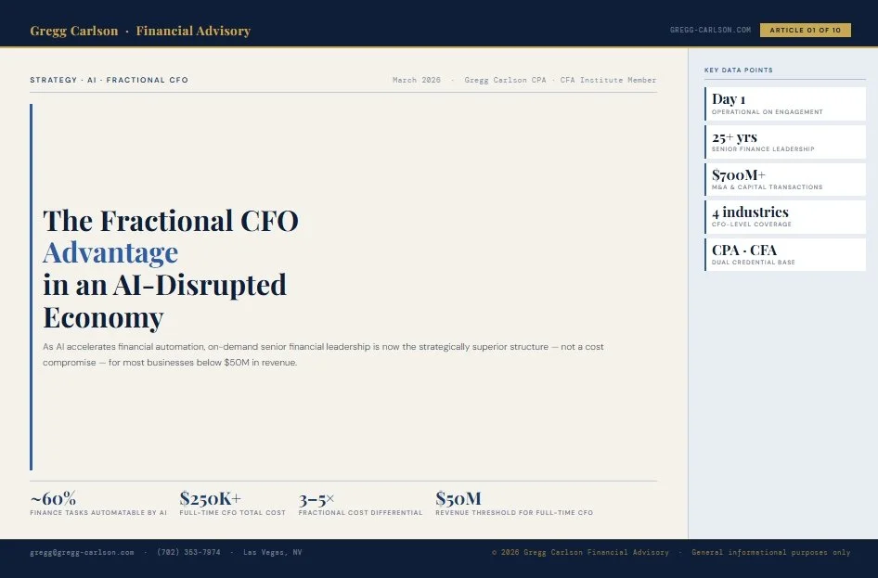Click the Gregg Carlson brand name

point(74,30)
